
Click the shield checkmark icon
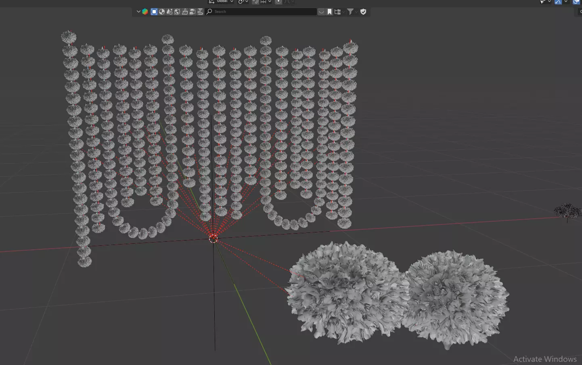[363, 12]
